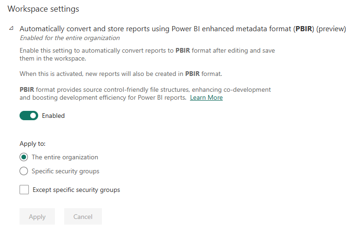Turn off the Enabled toggle switch
Viewport: 349px width, 225px height.
[29, 116]
